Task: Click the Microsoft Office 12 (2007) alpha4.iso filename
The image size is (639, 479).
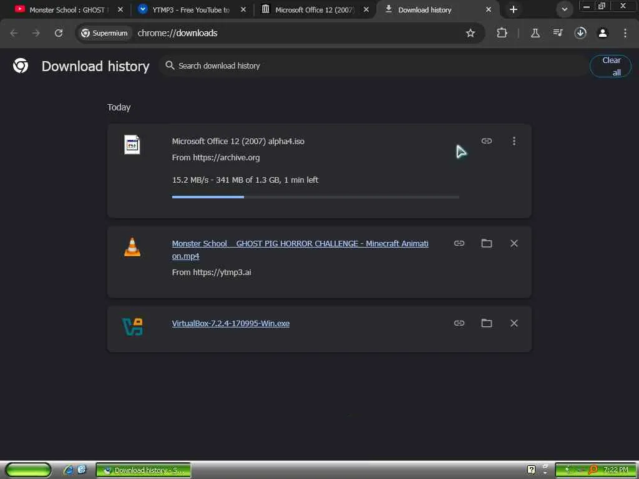Action: [x=238, y=142]
